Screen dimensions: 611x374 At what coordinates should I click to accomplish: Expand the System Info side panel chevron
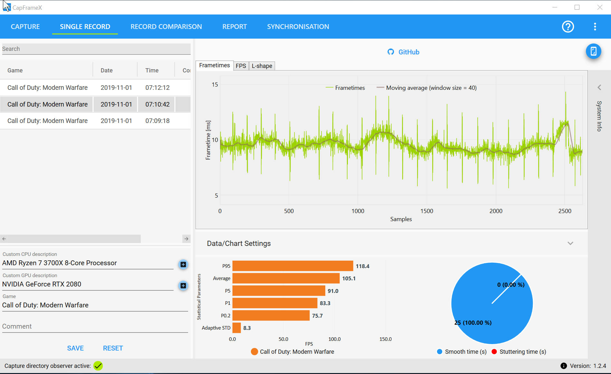point(599,88)
